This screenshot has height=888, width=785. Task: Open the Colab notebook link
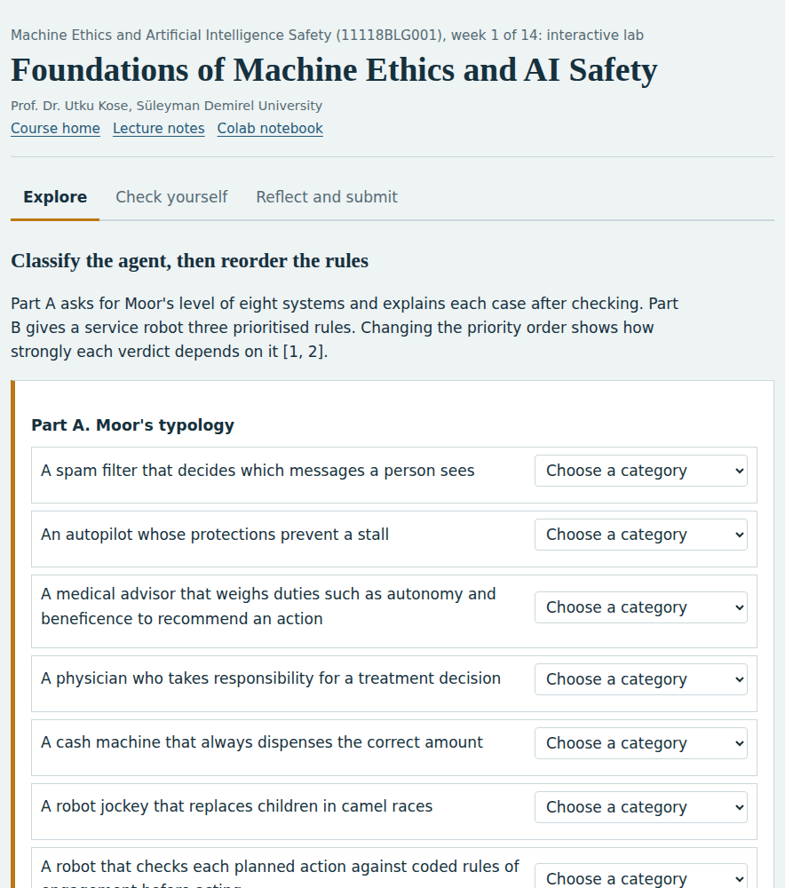tap(270, 129)
